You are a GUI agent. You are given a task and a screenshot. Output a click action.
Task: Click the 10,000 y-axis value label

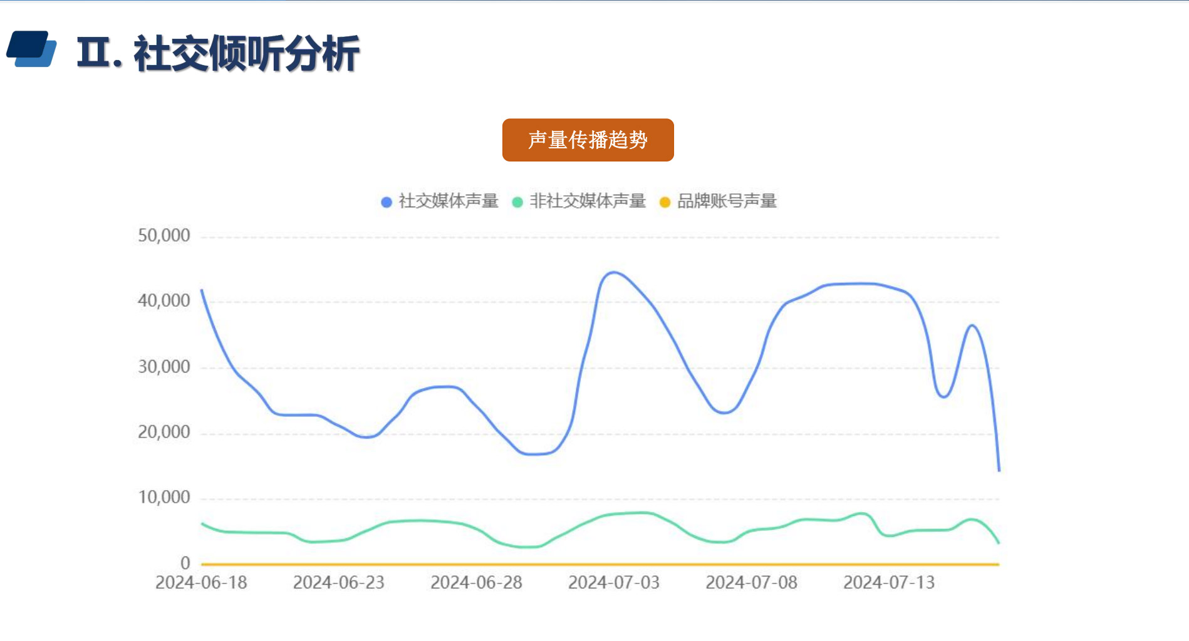[x=164, y=498]
